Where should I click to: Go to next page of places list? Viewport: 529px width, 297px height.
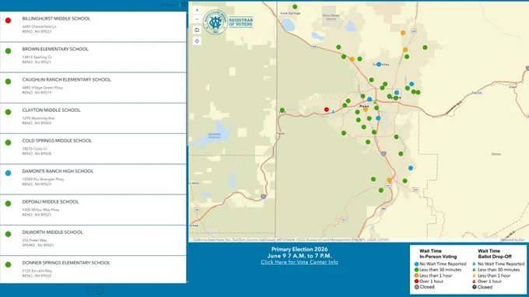pyautogui.click(x=100, y=291)
